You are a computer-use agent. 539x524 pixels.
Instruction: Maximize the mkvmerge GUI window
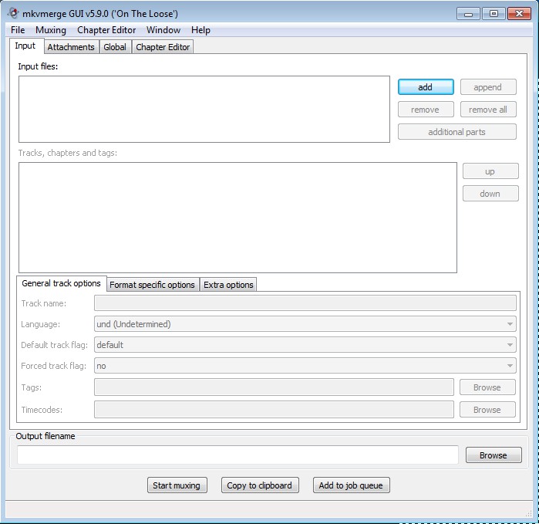[494, 14]
